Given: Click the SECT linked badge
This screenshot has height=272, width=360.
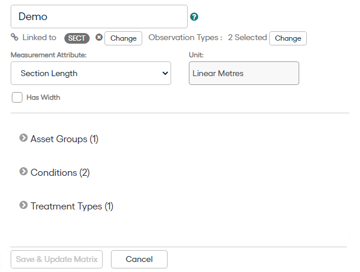Looking at the screenshot, I should [77, 38].
